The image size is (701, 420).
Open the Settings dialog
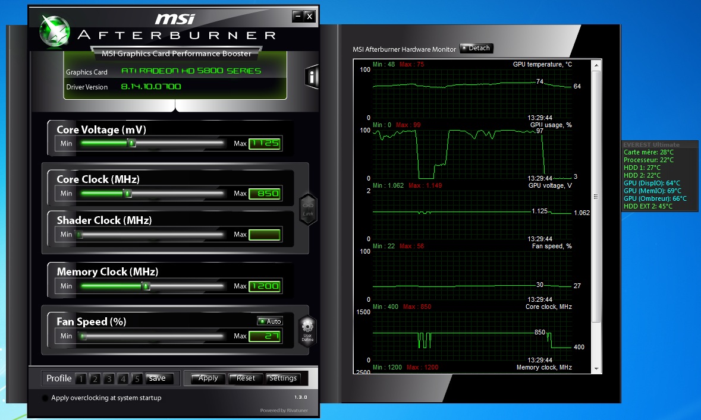[x=283, y=378]
